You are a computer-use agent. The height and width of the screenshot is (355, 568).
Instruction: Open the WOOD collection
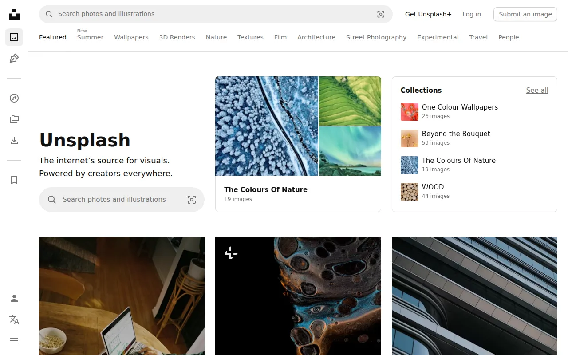[x=433, y=187]
